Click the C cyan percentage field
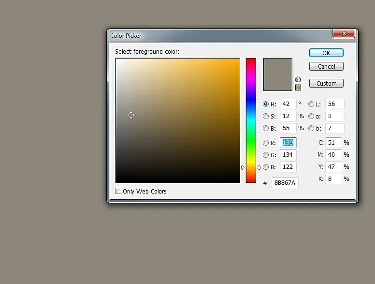The height and width of the screenshot is (284, 375). tap(333, 143)
